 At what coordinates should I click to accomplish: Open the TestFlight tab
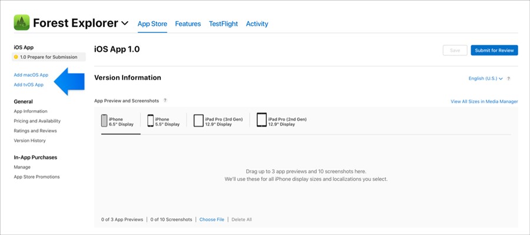coord(223,24)
